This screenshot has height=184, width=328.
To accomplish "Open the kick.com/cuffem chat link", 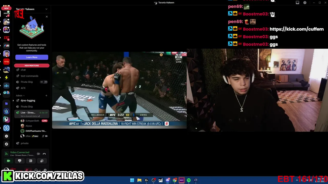I will 296,29.
